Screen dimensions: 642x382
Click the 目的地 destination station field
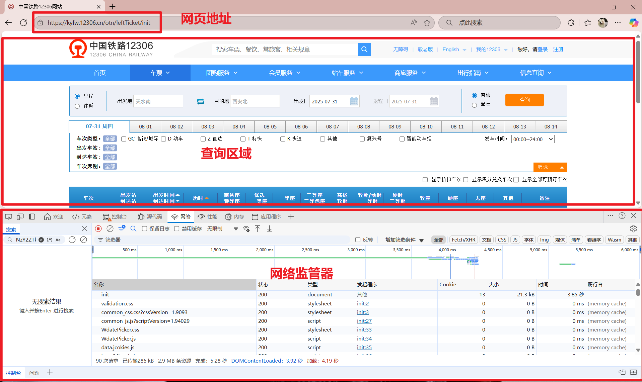[255, 101]
